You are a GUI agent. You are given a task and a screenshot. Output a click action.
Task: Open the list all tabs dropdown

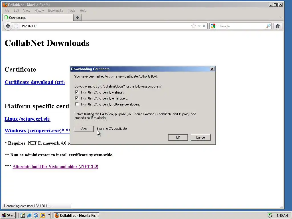click(281, 17)
